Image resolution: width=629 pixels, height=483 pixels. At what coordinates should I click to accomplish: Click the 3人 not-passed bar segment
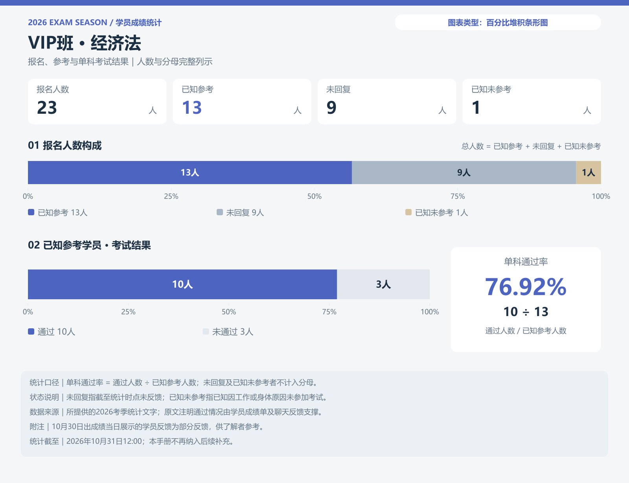pyautogui.click(x=383, y=284)
